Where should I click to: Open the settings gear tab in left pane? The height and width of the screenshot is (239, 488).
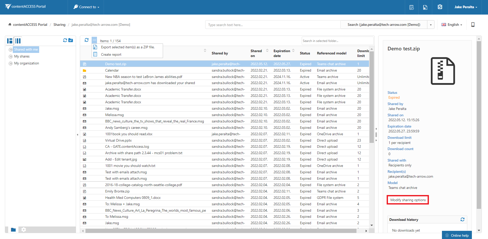click(x=24, y=230)
